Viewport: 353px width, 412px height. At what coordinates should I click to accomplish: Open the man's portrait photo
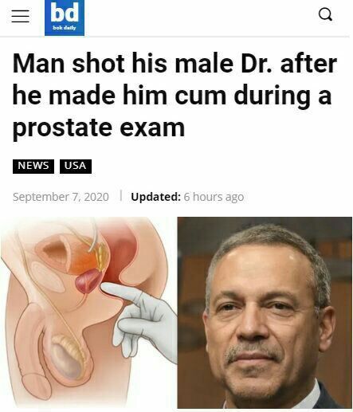pyautogui.click(x=265, y=312)
